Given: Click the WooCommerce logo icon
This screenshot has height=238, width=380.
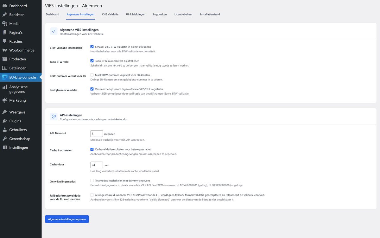Looking at the screenshot, I should 5,50.
